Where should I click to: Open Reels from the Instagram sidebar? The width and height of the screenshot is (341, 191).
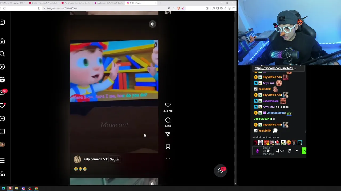point(2,80)
